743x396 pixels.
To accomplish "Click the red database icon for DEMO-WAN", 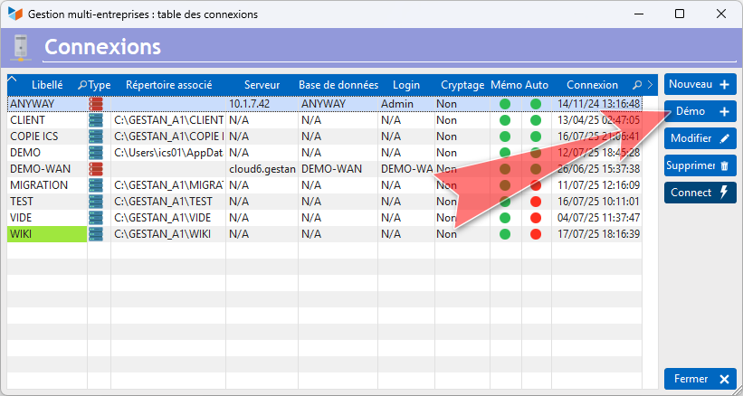I will click(96, 169).
